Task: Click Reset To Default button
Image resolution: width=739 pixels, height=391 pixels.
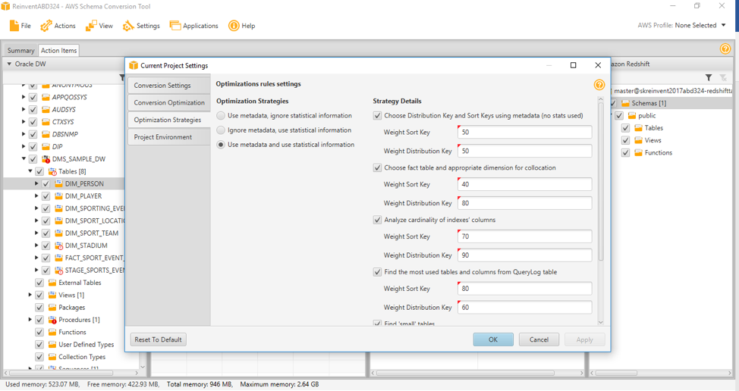Action: [159, 339]
